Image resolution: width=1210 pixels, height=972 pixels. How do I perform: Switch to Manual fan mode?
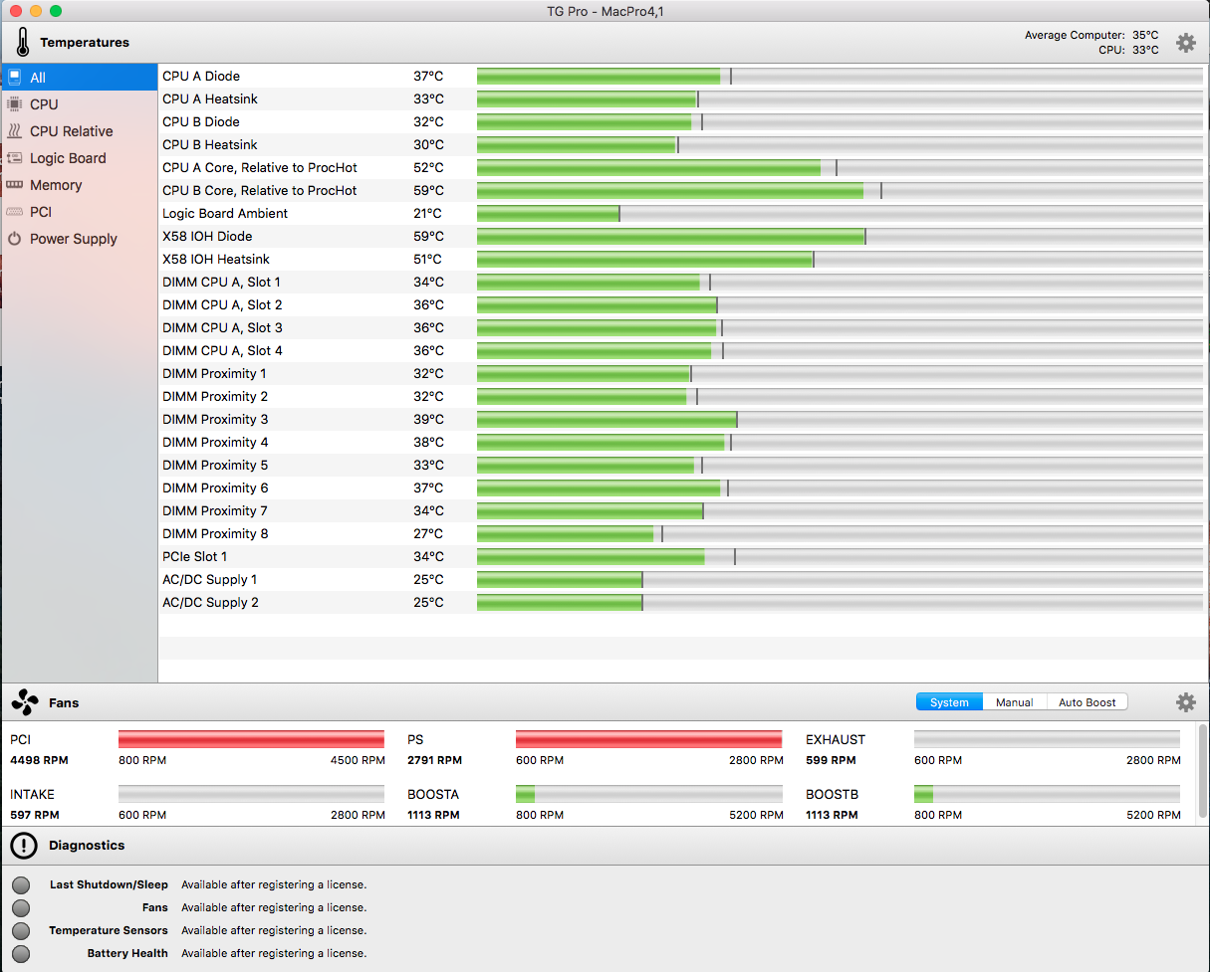coord(1015,702)
